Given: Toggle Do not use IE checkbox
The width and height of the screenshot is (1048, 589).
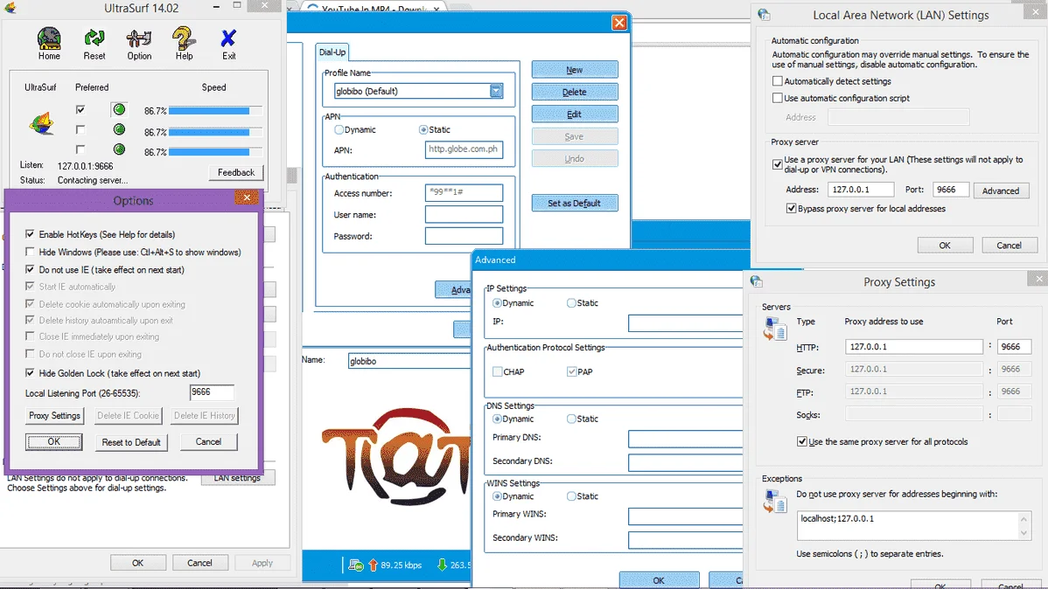Looking at the screenshot, I should pos(30,269).
